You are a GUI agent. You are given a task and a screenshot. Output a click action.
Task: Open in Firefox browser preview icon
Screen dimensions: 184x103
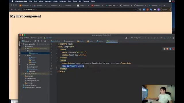(x=167, y=49)
